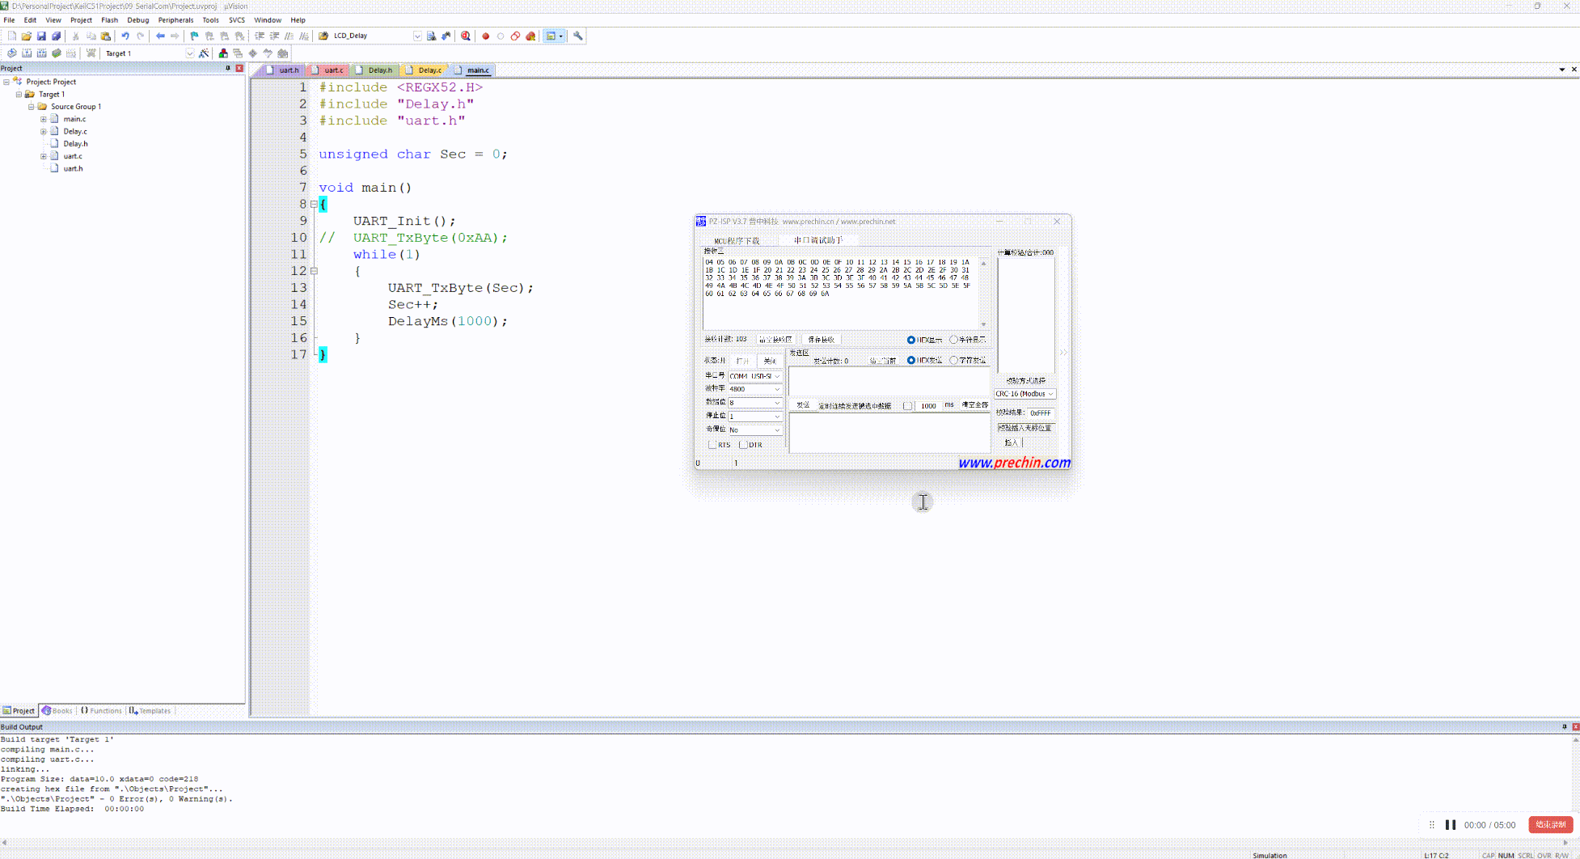Open the pack installer icon

[x=283, y=53]
